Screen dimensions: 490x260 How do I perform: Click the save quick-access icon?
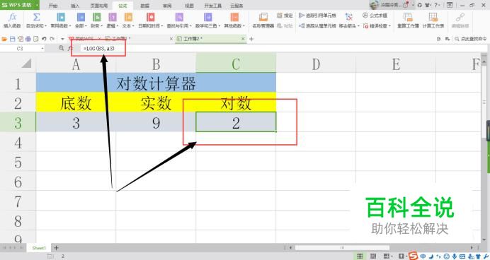(12, 39)
